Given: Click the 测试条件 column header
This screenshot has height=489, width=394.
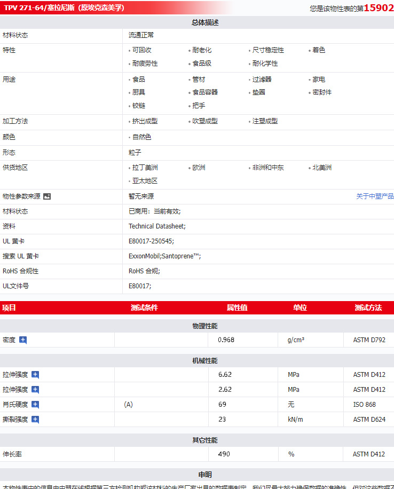Looking at the screenshot, I should pyautogui.click(x=144, y=308).
